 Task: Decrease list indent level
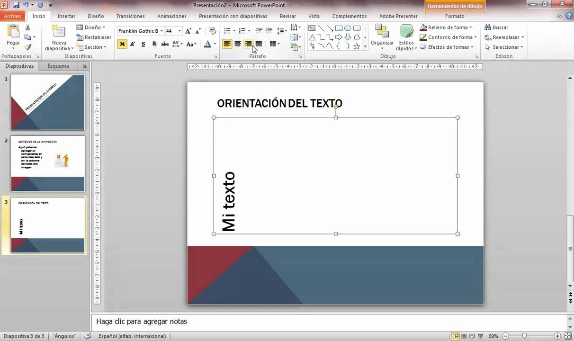coord(259,31)
